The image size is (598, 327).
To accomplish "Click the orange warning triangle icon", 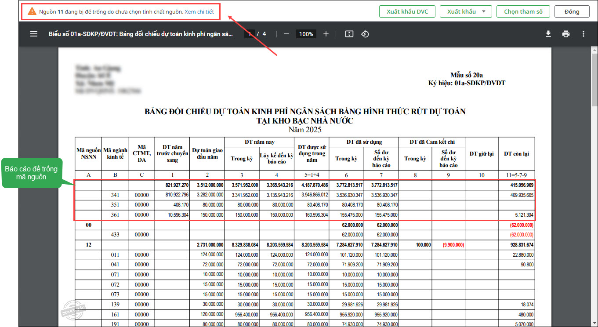I will [x=32, y=11].
